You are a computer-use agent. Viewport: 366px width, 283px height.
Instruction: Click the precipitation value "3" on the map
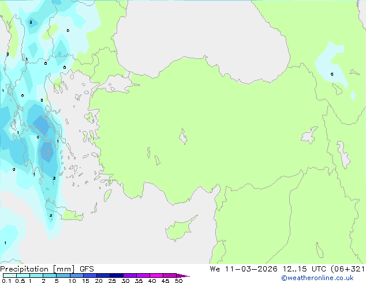pos(31,23)
